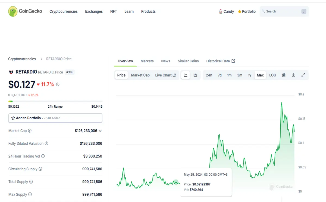Set chart range to 24h
The height and width of the screenshot is (202, 326).
coord(209,75)
